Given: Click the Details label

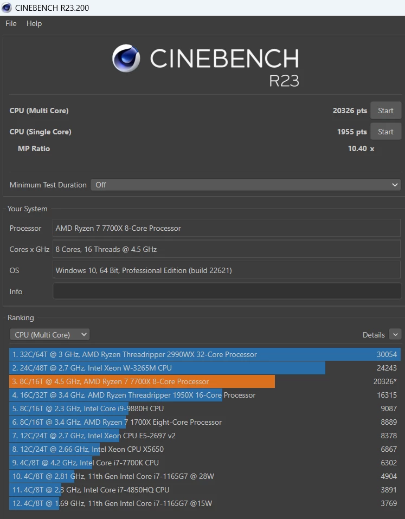Looking at the screenshot, I should (374, 335).
